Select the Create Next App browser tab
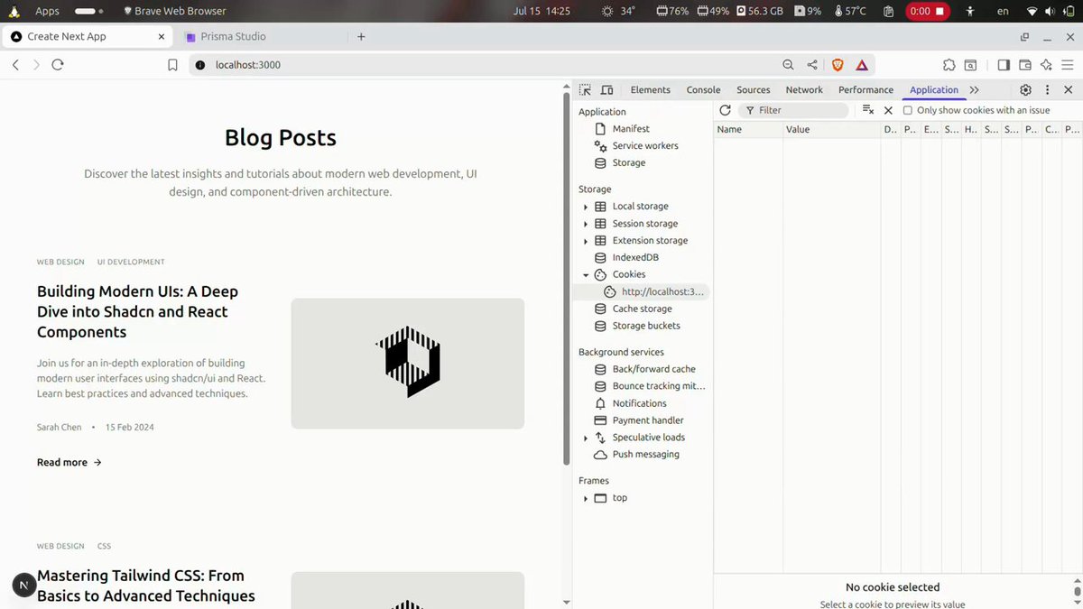Image resolution: width=1083 pixels, height=609 pixels. 86,36
